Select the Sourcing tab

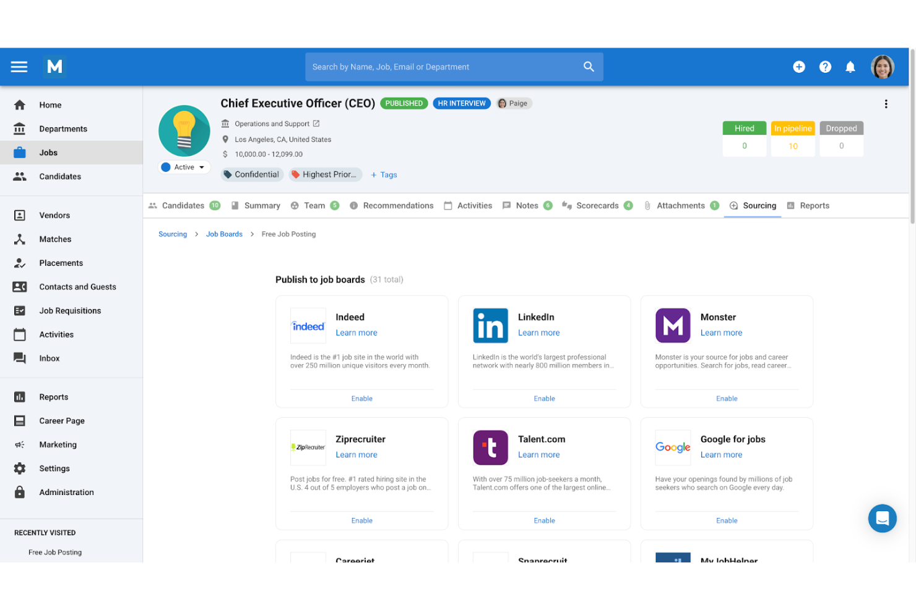click(x=753, y=206)
